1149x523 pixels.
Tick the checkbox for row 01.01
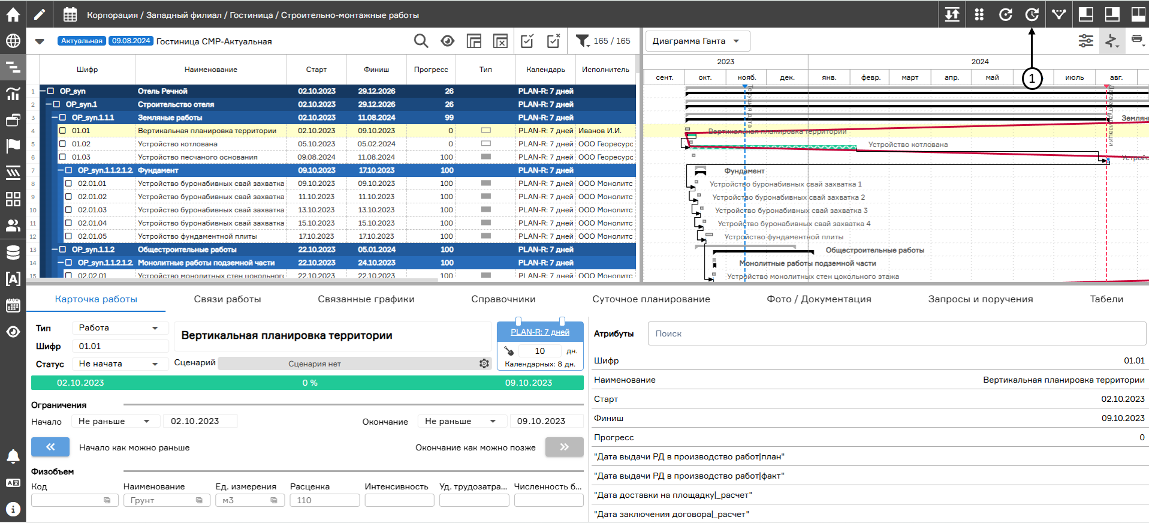coord(62,131)
